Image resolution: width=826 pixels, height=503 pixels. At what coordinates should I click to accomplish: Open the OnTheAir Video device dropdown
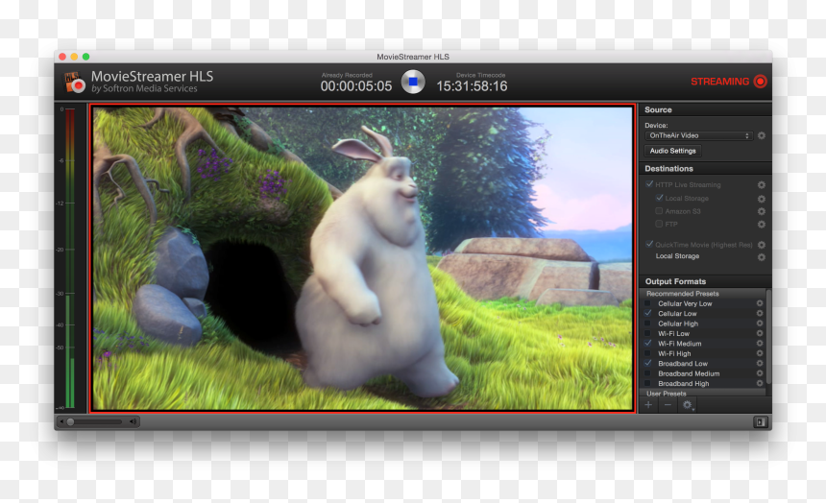[x=698, y=136]
